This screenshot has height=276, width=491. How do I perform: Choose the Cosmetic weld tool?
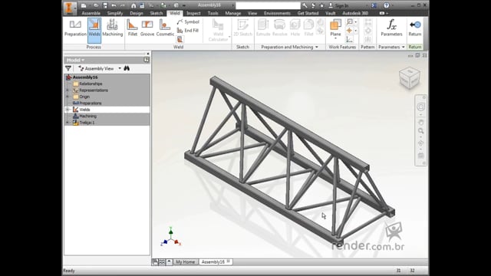pos(165,28)
